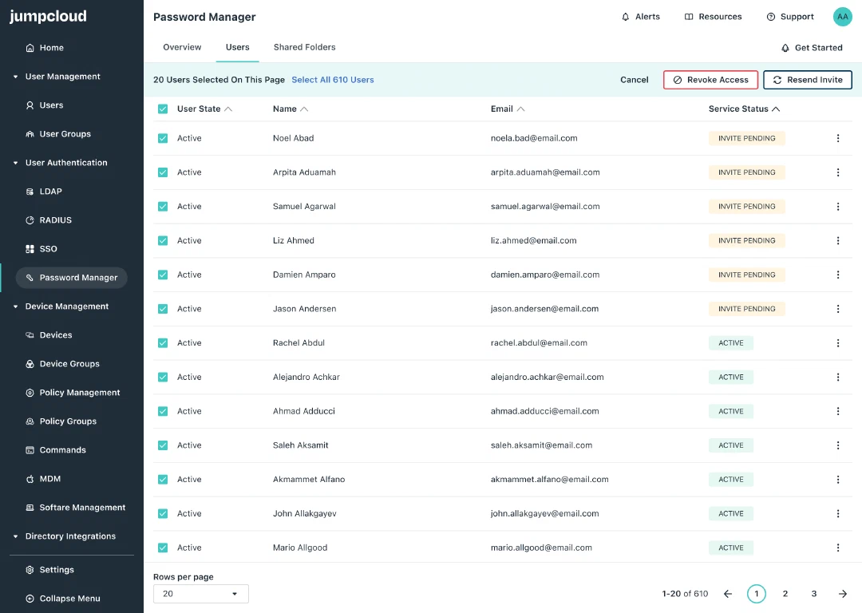This screenshot has height=613, width=862.
Task: Open kebab menu for Noel Abad
Action: coord(838,139)
